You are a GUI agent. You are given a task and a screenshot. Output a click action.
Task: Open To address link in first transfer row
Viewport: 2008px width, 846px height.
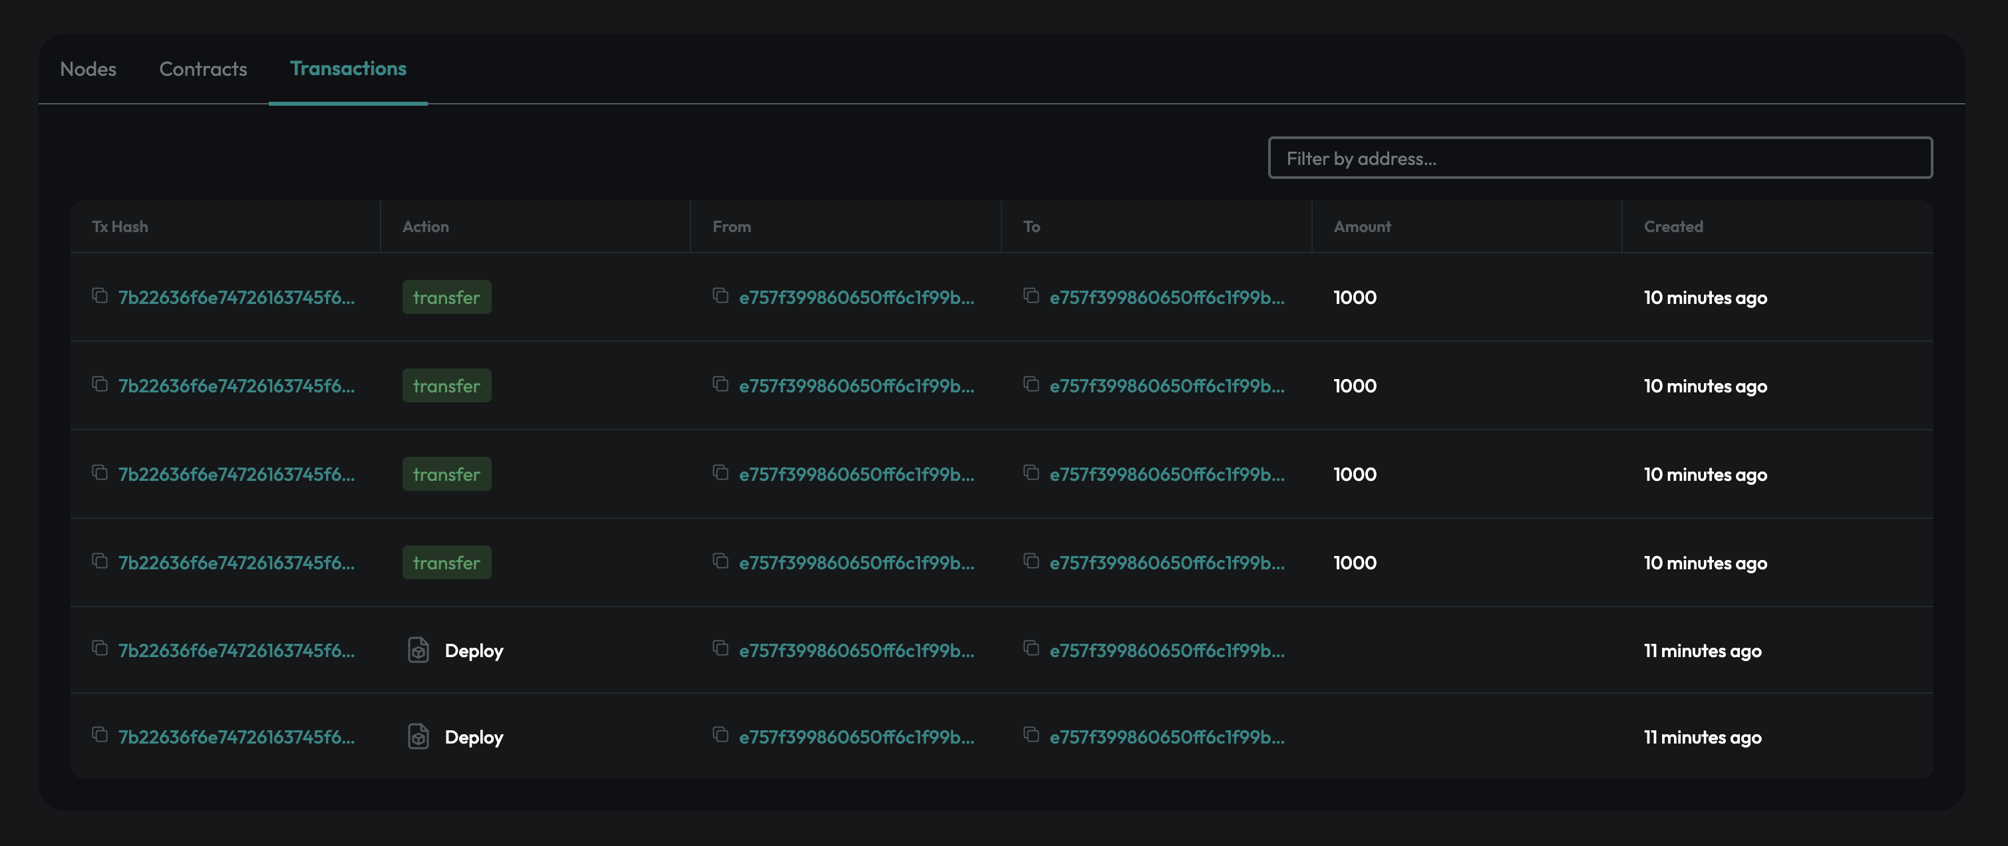[x=1167, y=297]
